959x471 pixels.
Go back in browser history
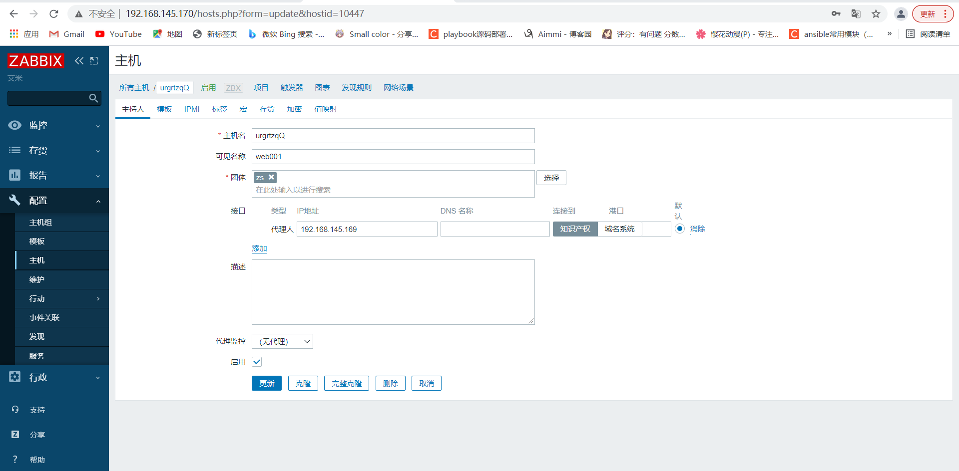click(14, 14)
